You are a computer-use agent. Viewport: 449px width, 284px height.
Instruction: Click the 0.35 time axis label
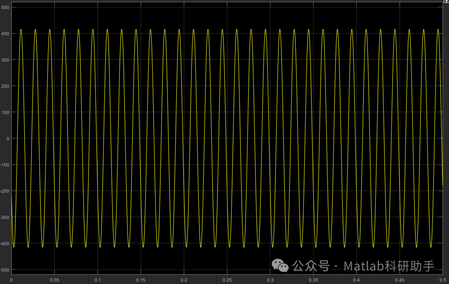pyautogui.click(x=313, y=280)
